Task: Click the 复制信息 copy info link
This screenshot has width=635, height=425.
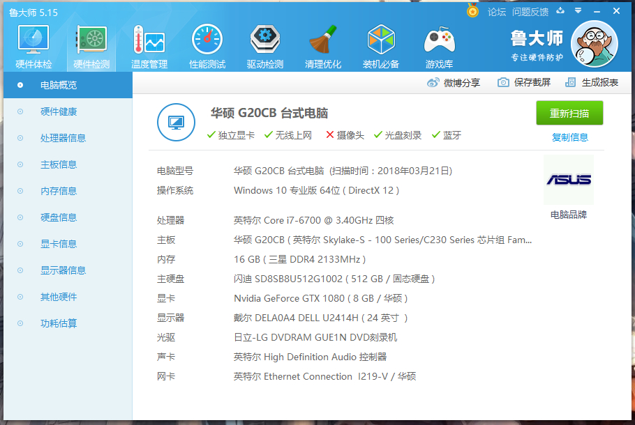Action: click(570, 137)
